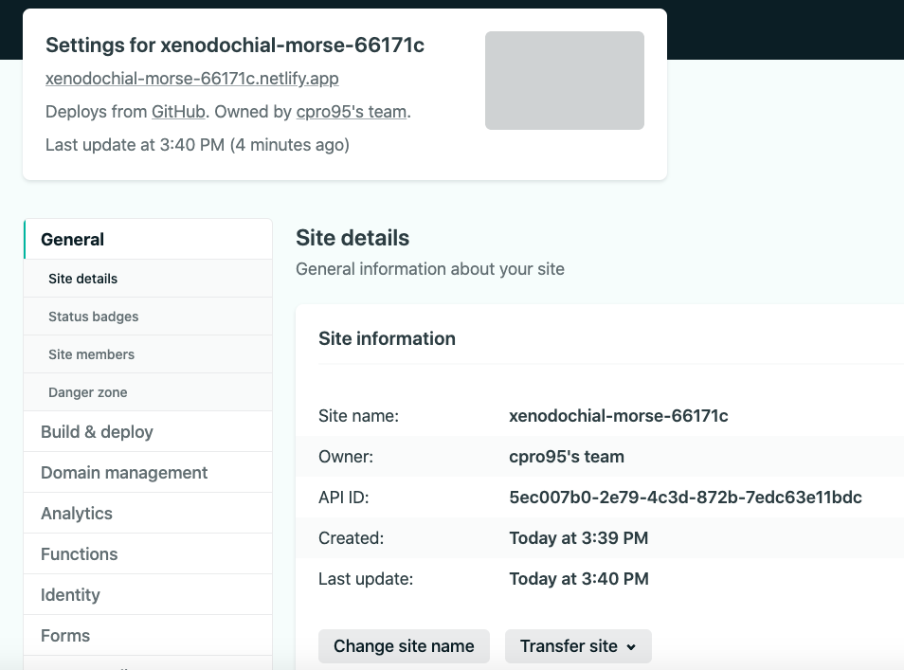
Task: Open Status badges sub-item
Action: pos(148,317)
